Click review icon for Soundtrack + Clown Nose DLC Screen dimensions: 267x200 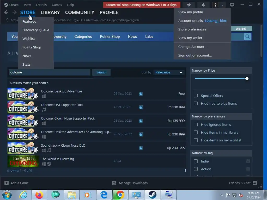(141, 148)
